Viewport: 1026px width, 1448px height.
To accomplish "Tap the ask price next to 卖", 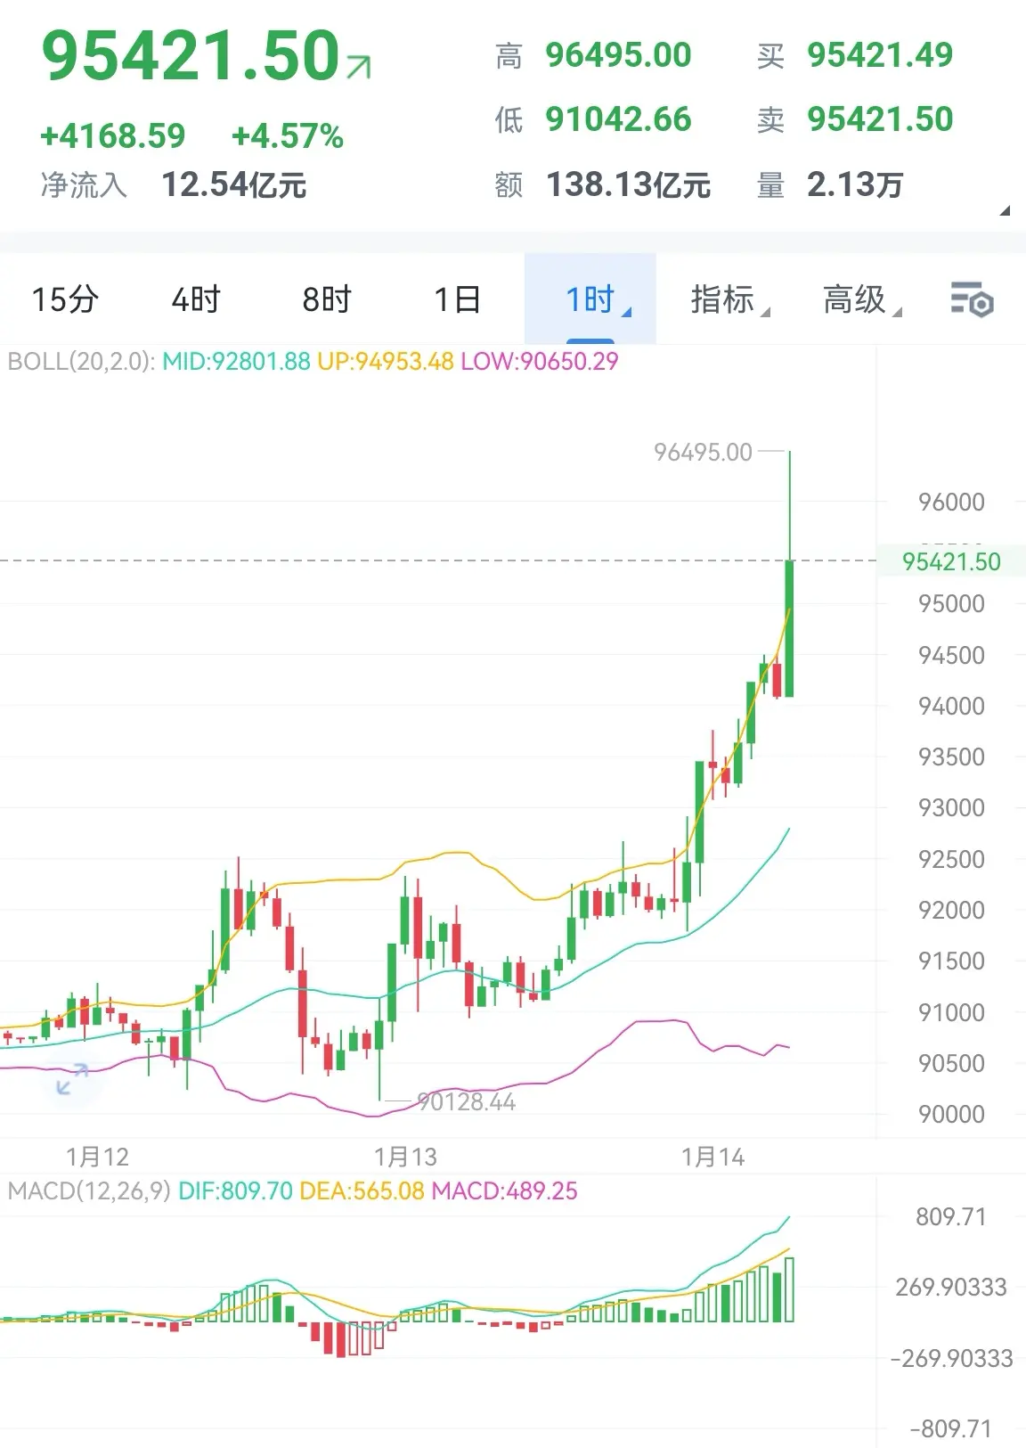I will tap(880, 119).
